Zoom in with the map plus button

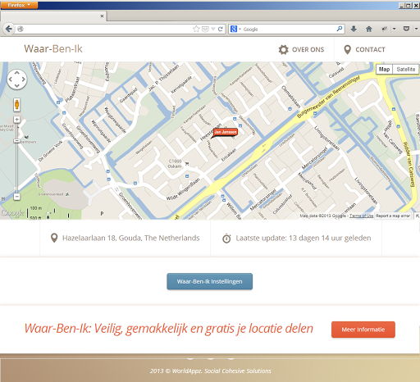(16, 120)
